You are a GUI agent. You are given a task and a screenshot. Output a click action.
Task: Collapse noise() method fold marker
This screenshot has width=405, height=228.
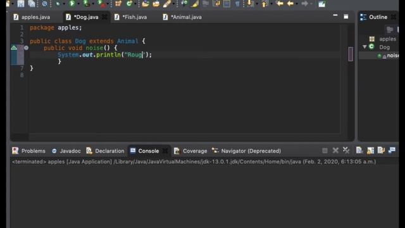click(26, 48)
